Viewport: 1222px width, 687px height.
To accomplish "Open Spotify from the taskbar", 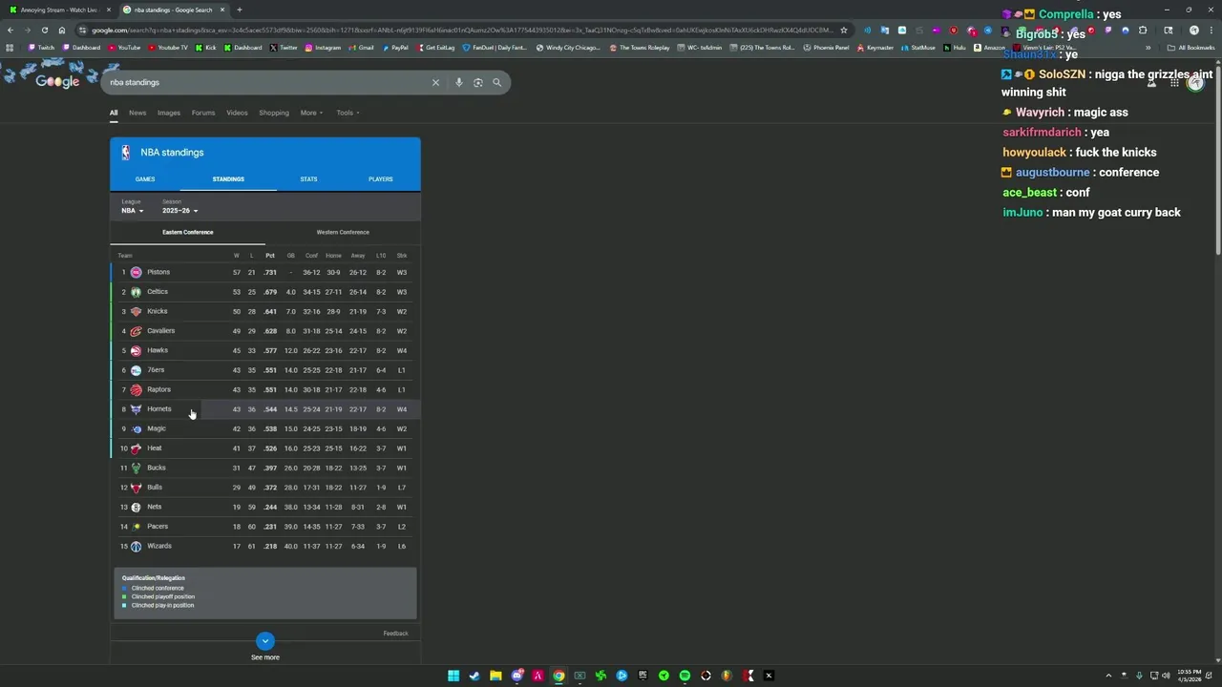I will tap(685, 676).
